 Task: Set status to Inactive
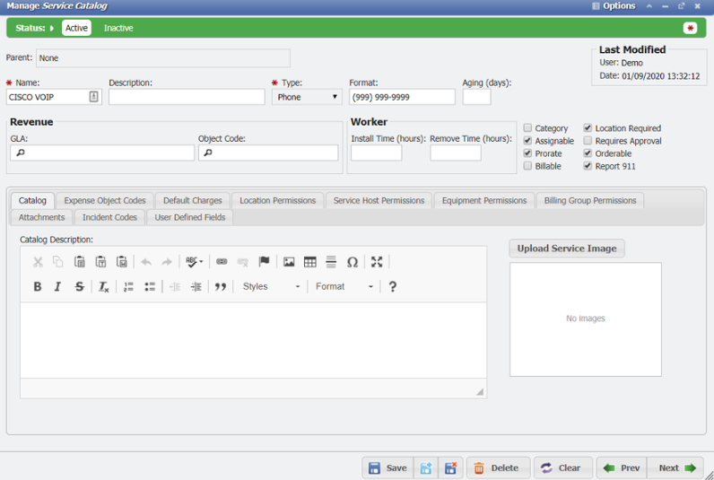pyautogui.click(x=118, y=28)
